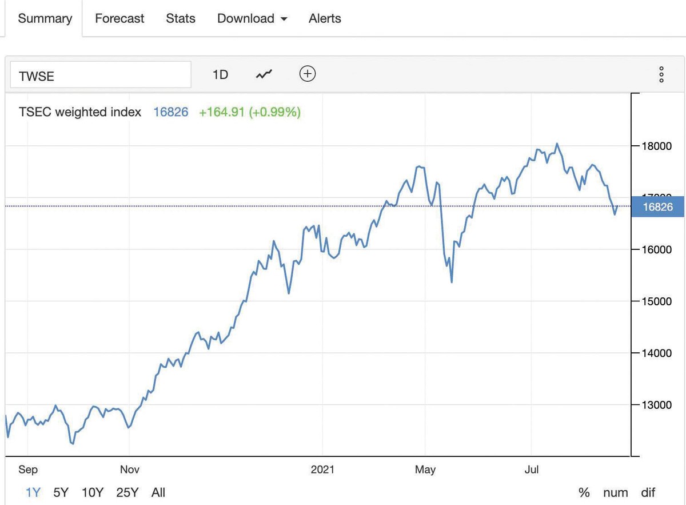Switch to the Summary tab

[45, 18]
